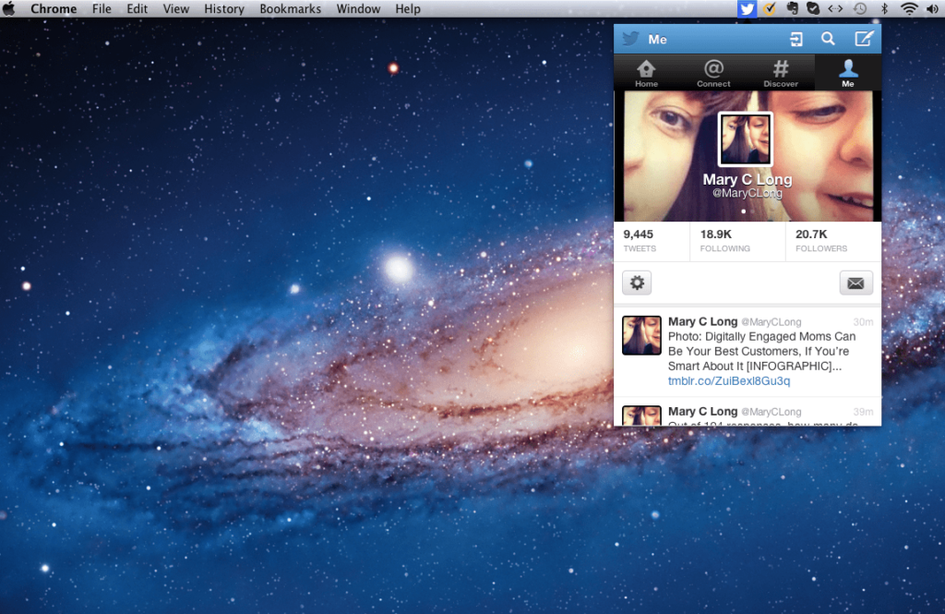Open the Norton checkmark menu bar icon
Screen dimensions: 945x614
pyautogui.click(x=770, y=8)
